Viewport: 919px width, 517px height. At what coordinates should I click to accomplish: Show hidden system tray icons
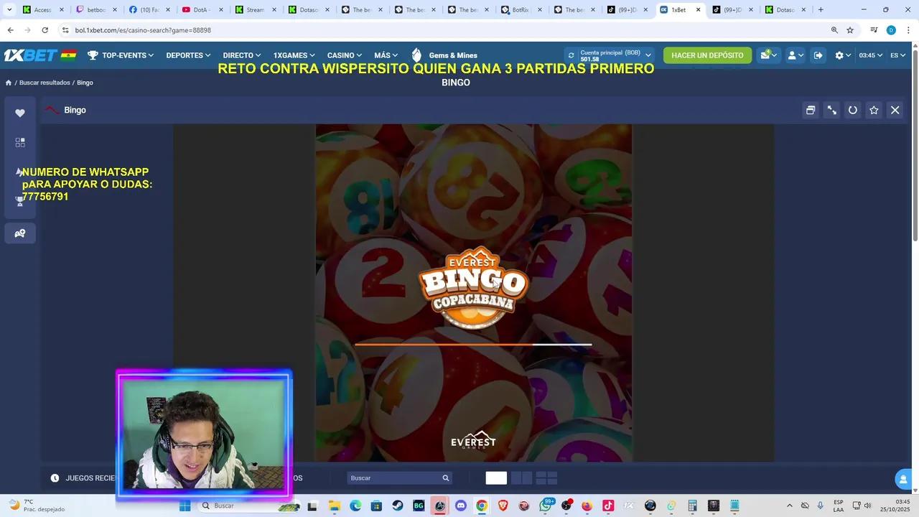coord(790,506)
